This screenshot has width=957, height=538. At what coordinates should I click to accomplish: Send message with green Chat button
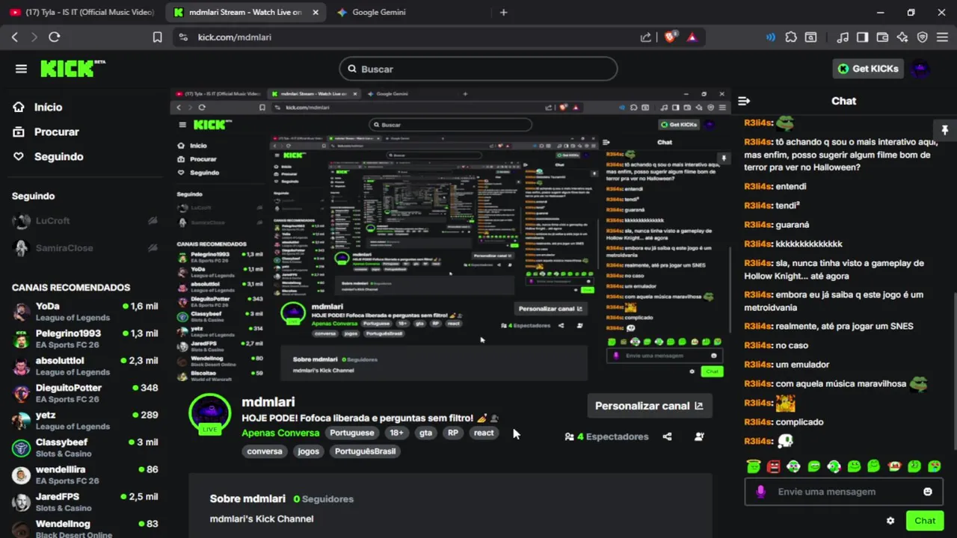click(925, 521)
